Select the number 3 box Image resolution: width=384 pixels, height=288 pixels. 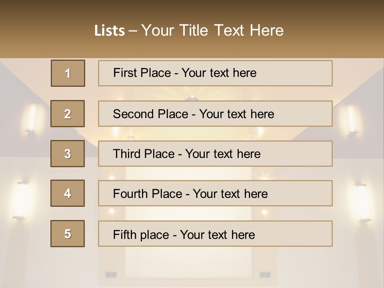pos(68,154)
